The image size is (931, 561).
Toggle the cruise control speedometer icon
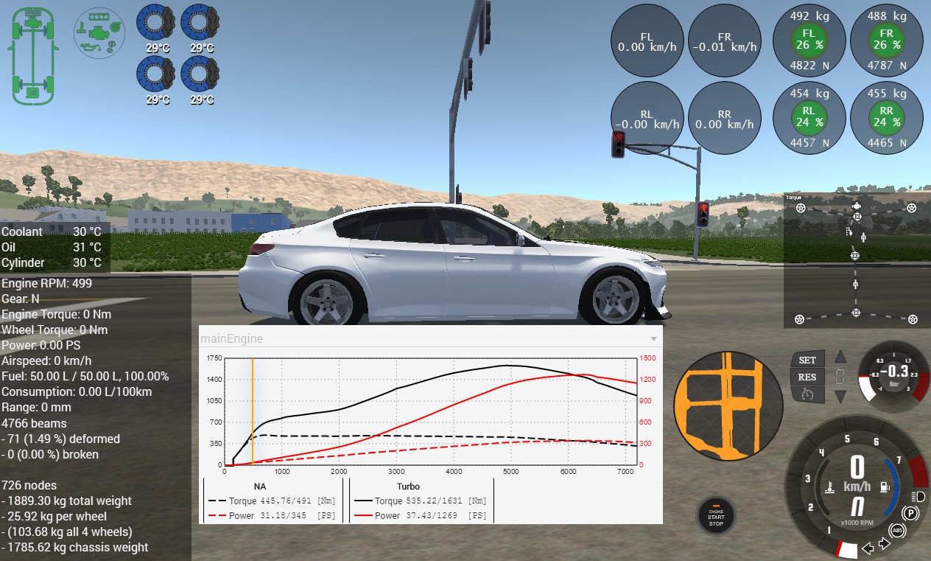[807, 394]
